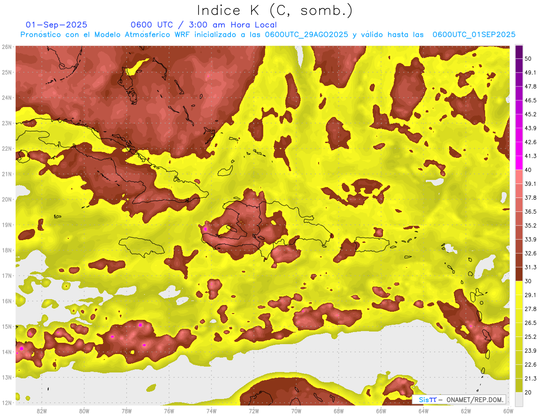
Task: Click the colorbar value '35.2'
Action: (530, 225)
